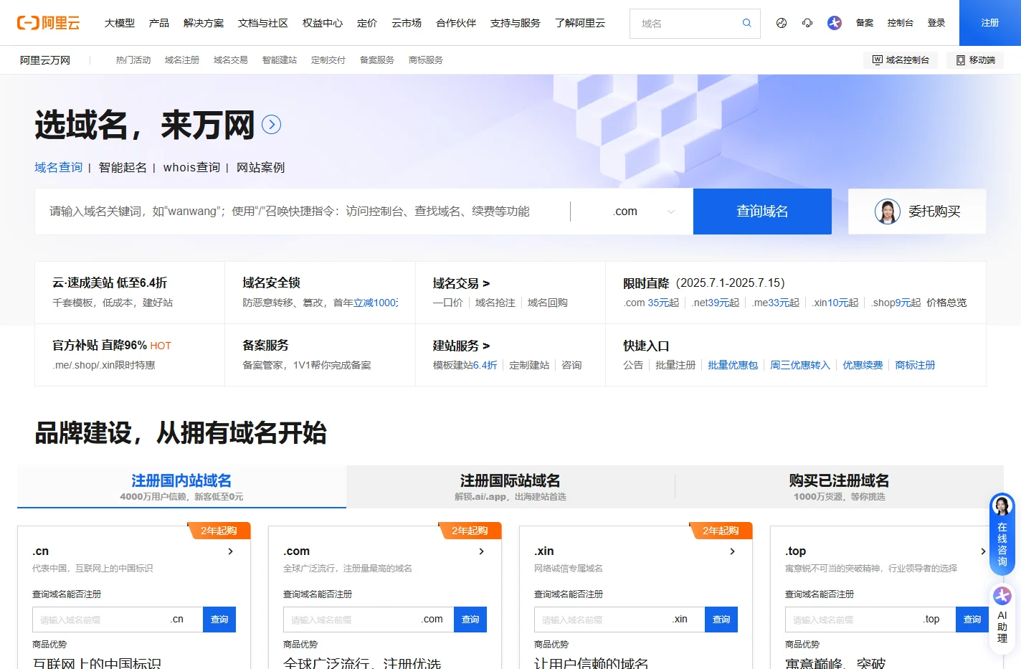Click the 周三优惠转入 quick link
This screenshot has width=1021, height=669.
pos(800,365)
